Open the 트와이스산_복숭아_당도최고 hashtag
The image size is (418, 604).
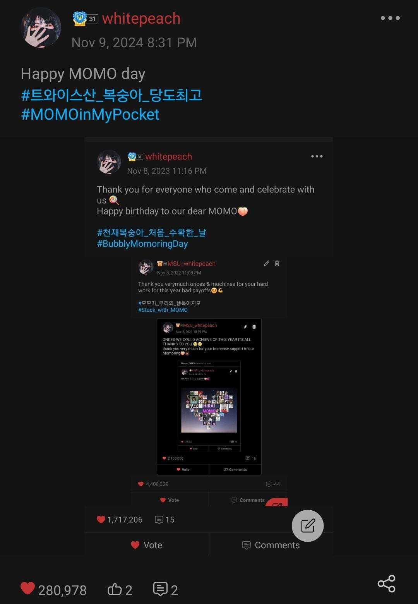point(111,95)
